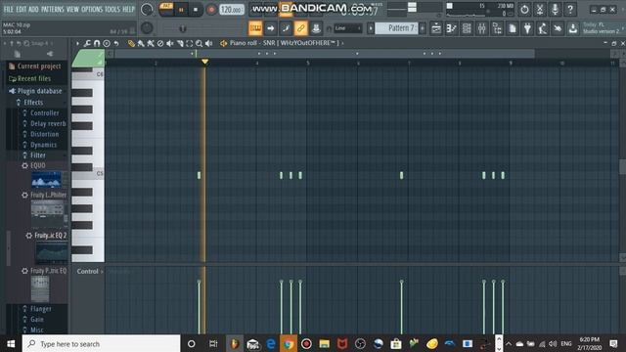Open the TOOLS menu
The image size is (626, 352).
tap(112, 9)
